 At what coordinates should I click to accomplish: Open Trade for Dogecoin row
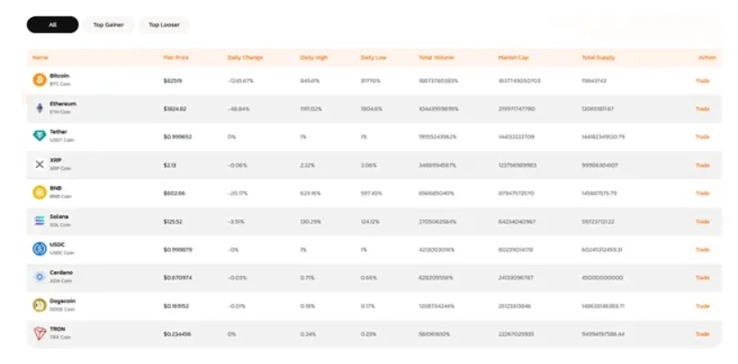pos(702,306)
